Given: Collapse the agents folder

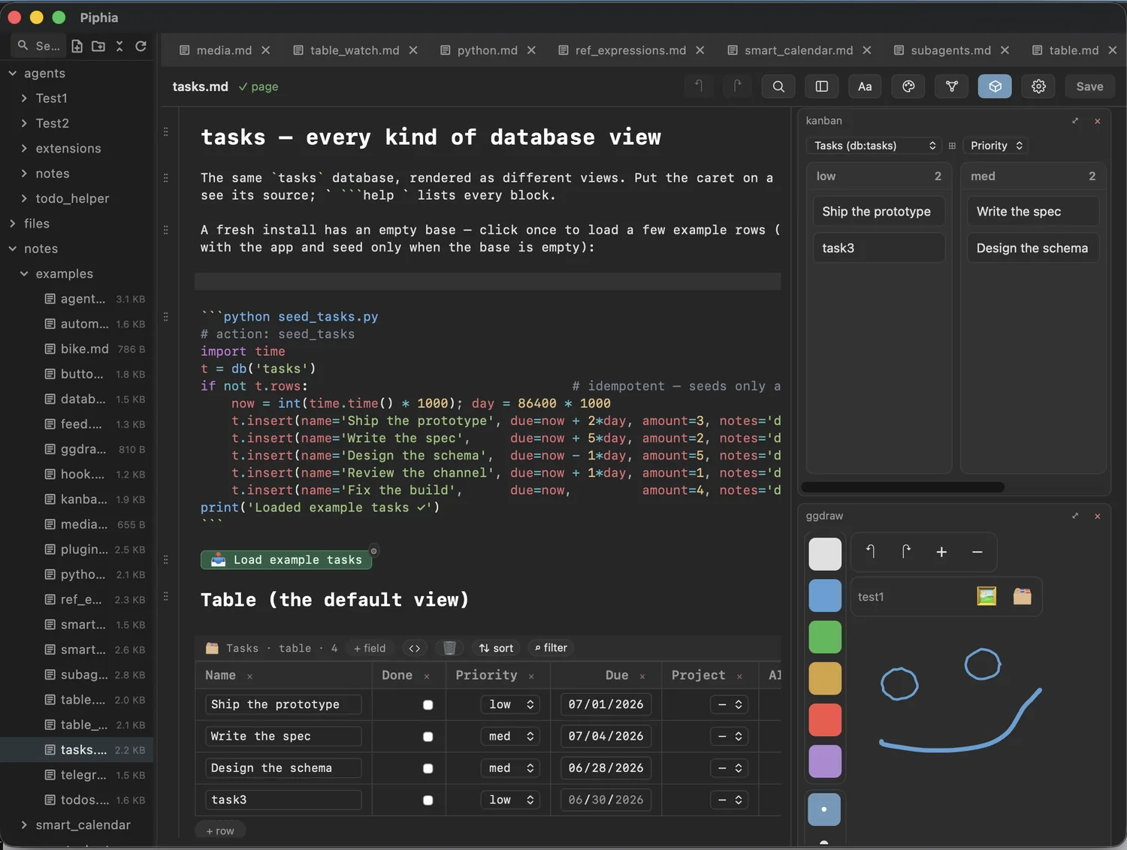Looking at the screenshot, I should click(x=13, y=74).
